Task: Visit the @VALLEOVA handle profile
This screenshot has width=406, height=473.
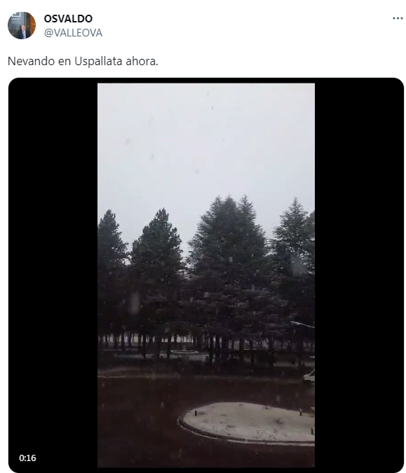Action: [x=73, y=32]
